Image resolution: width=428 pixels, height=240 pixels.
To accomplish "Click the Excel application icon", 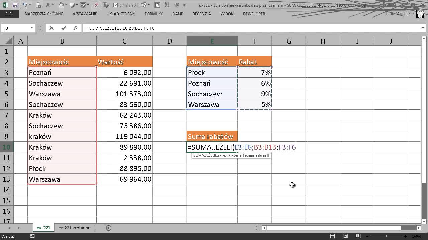I will (5, 5).
